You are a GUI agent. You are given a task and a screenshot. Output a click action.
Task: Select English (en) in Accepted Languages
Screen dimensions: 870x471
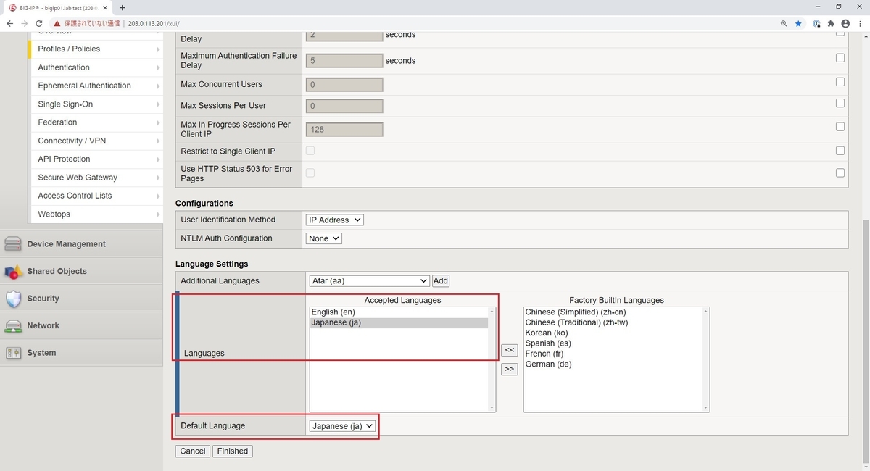click(399, 312)
